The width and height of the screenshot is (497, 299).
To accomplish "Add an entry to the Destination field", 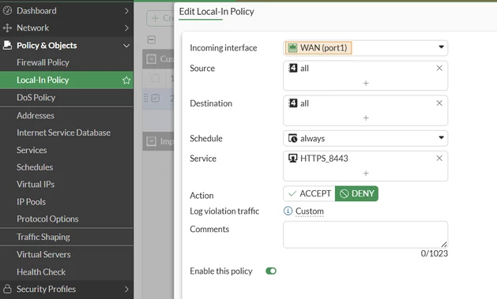I will click(366, 118).
